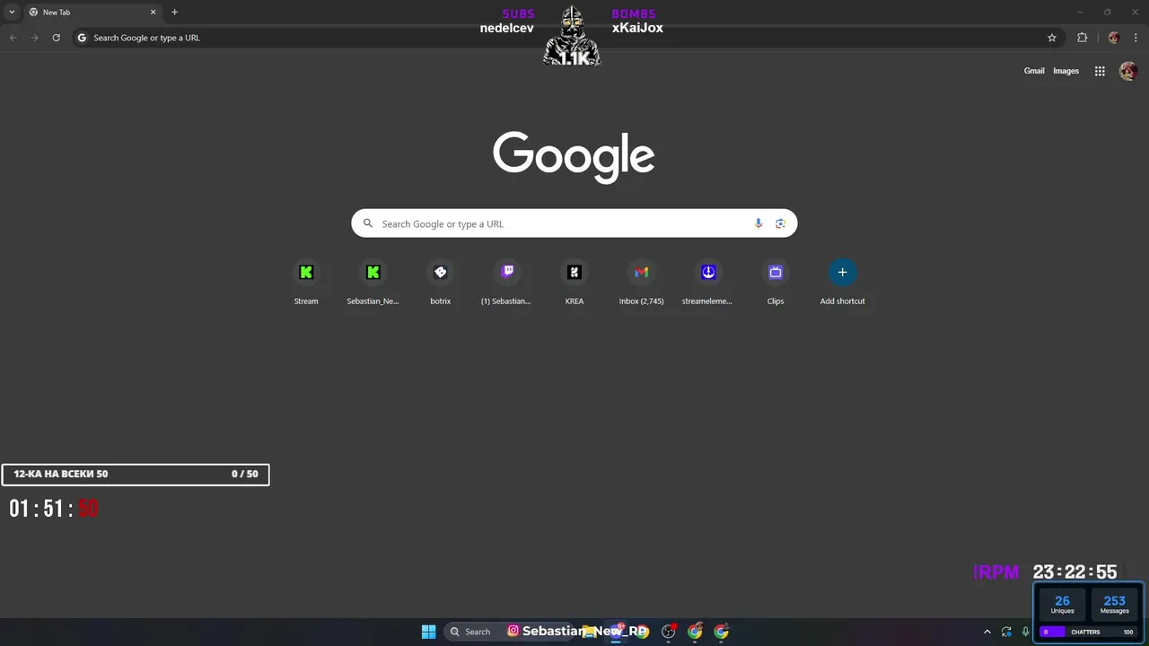1149x646 pixels.
Task: Close the New Tab tab
Action: click(x=153, y=13)
